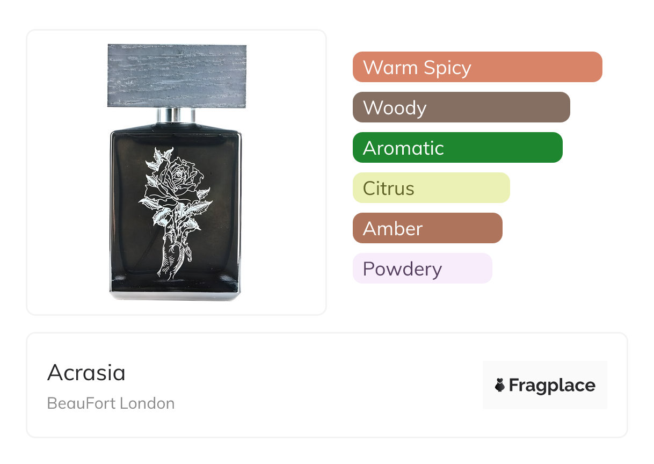Image resolution: width=654 pixels, height=464 pixels.
Task: Open the Acrasia fragrance title
Action: pos(86,373)
